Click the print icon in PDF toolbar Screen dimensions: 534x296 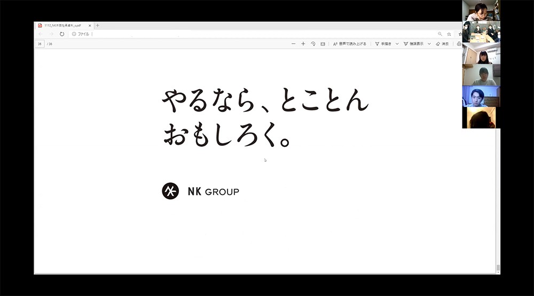coord(459,44)
